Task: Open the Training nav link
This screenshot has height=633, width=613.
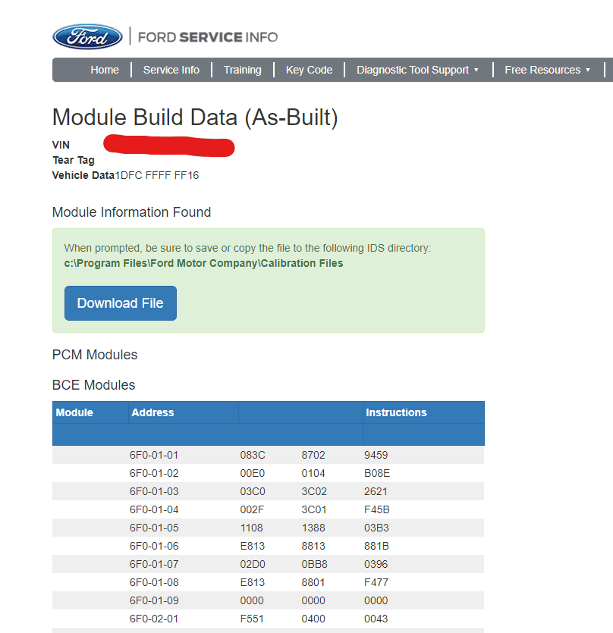Action: (243, 70)
